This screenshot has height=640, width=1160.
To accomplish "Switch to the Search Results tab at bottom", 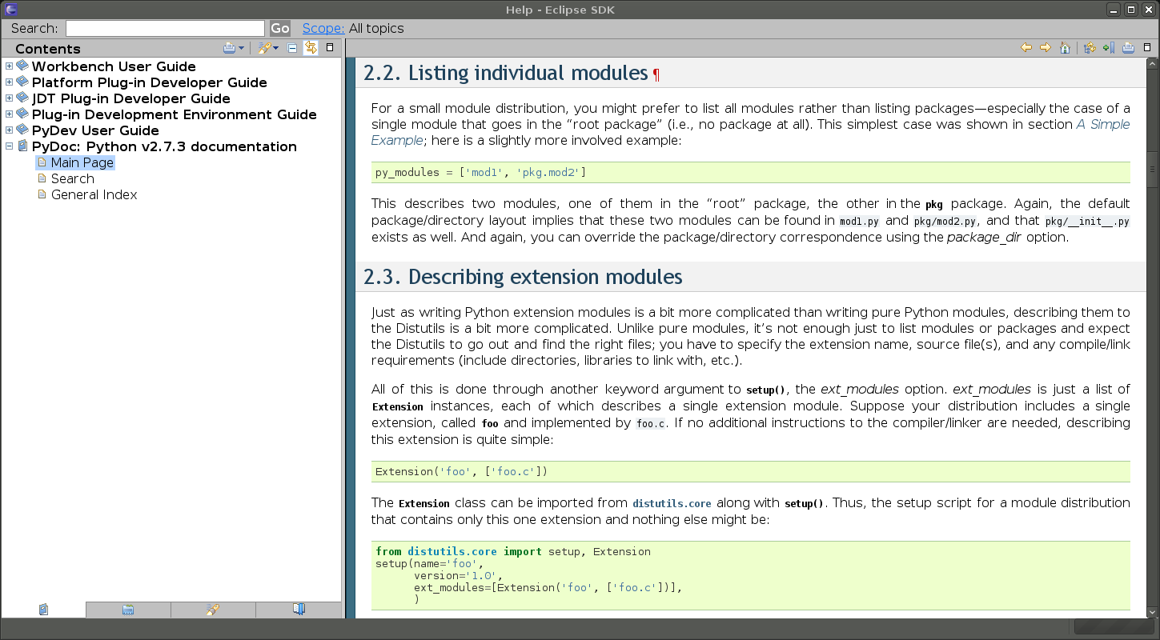I will [213, 610].
